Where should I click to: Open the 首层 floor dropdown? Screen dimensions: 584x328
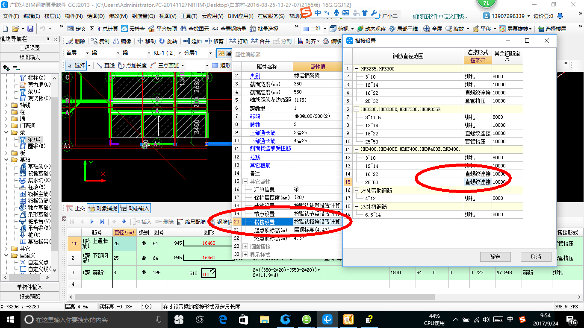pos(88,53)
